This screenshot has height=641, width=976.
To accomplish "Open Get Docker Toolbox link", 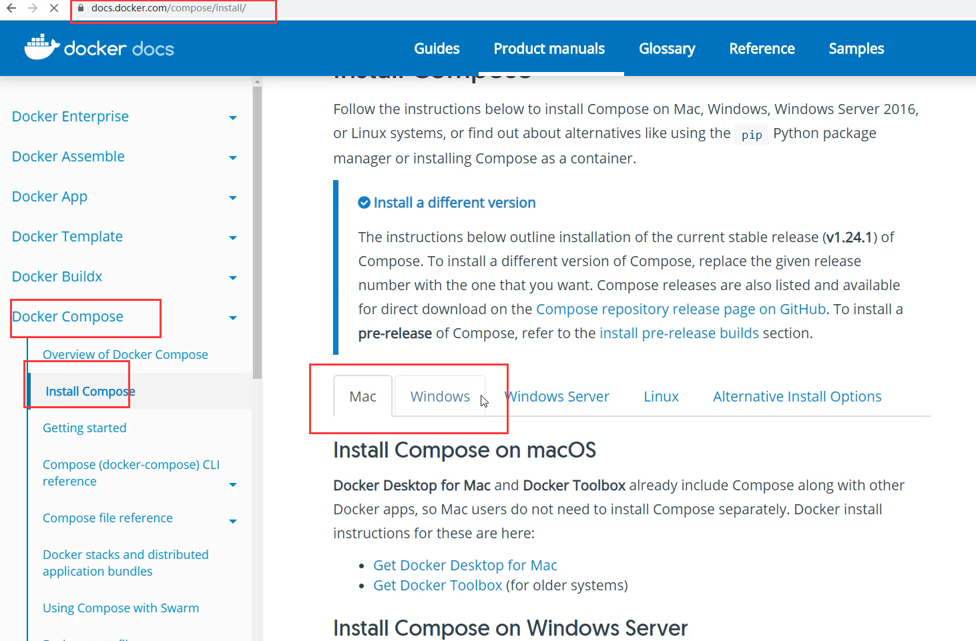I will pyautogui.click(x=437, y=585).
